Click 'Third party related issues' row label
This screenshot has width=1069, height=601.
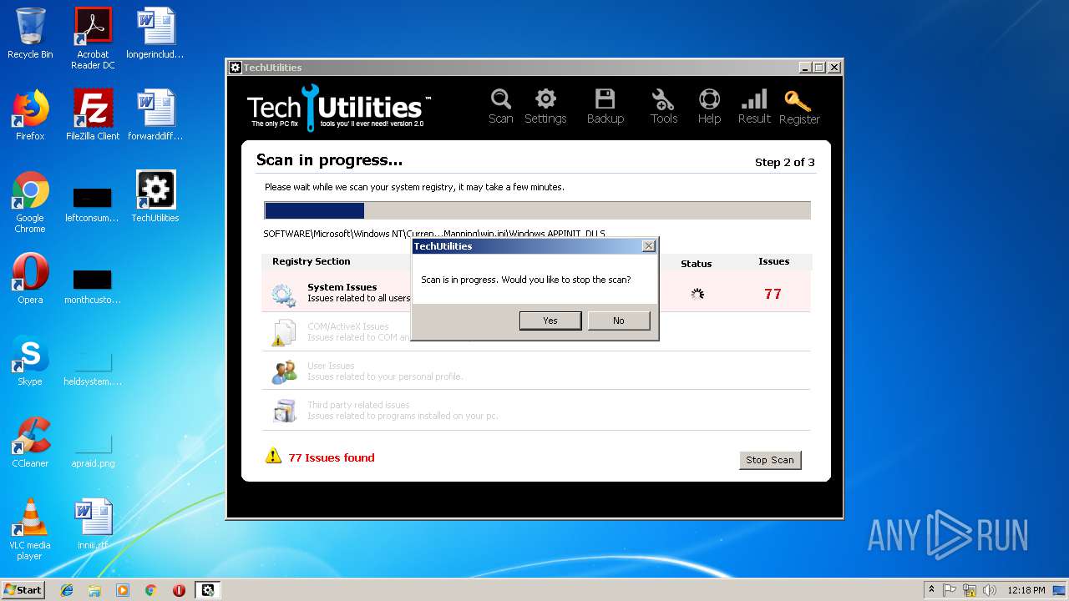(x=358, y=405)
